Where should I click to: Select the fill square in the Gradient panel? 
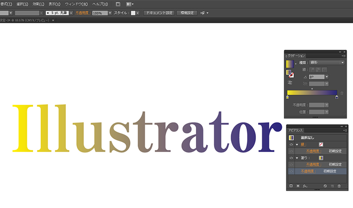[289, 72]
